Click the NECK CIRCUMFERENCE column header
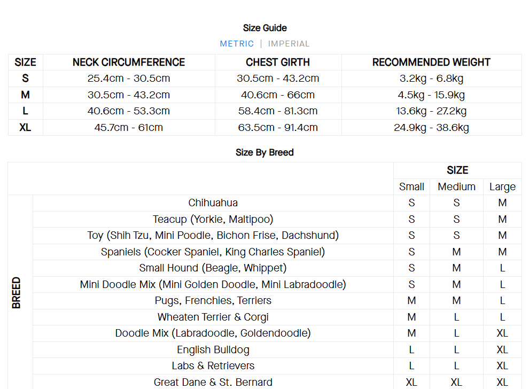The height and width of the screenshot is (389, 529). (x=129, y=63)
